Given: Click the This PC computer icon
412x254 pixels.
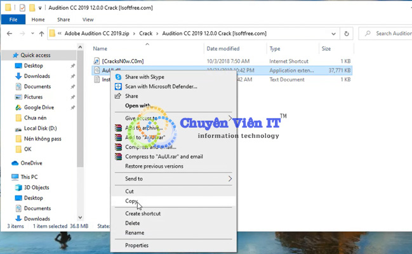Looking at the screenshot, I should 15,177.
